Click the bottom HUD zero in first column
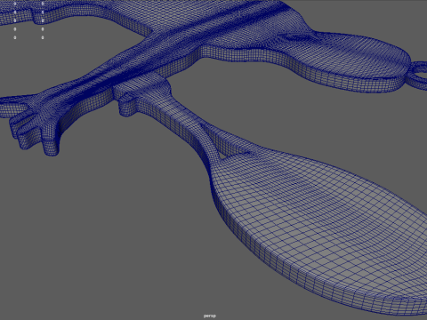This screenshot has width=427, height=320. tap(15, 37)
